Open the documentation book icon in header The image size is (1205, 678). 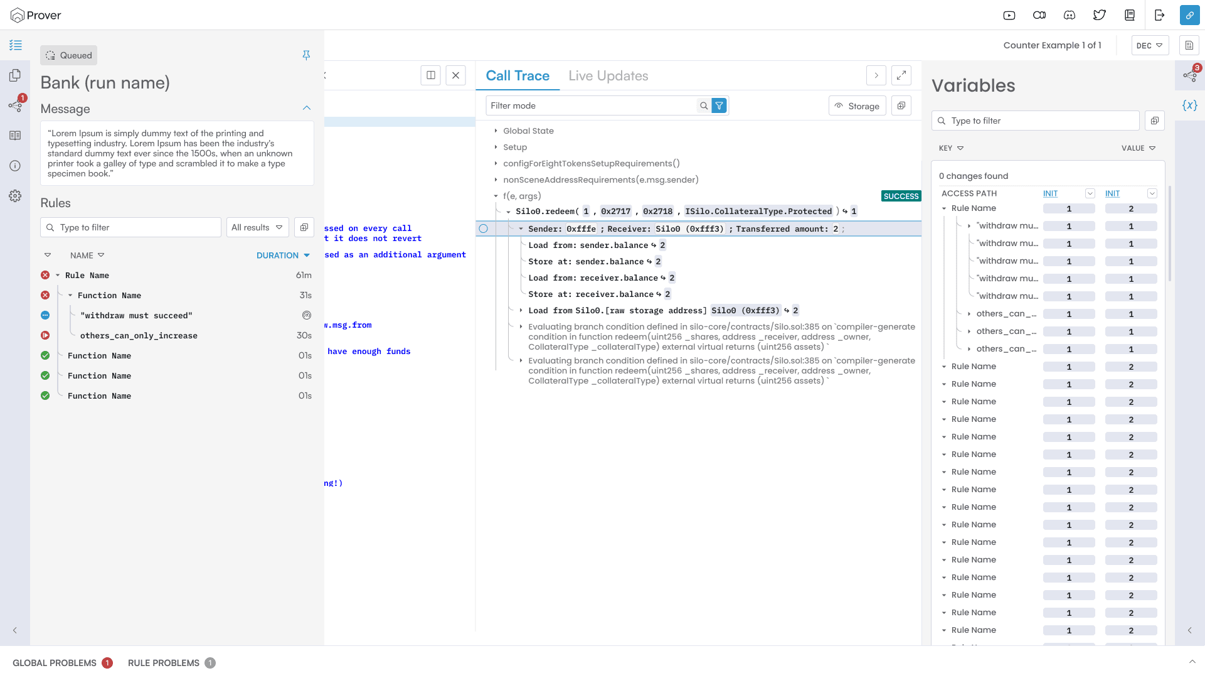(1130, 15)
